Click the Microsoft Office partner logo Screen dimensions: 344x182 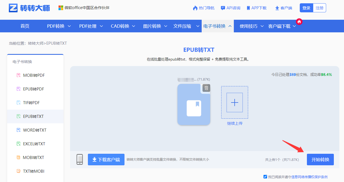(x=61, y=8)
